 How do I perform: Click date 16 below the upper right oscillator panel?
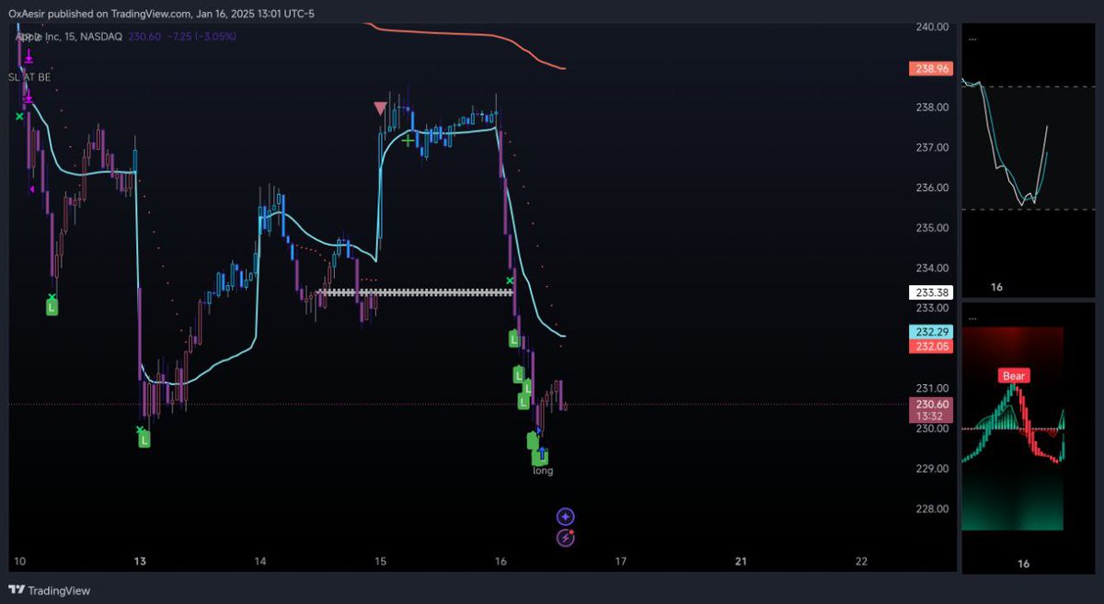tap(996, 287)
